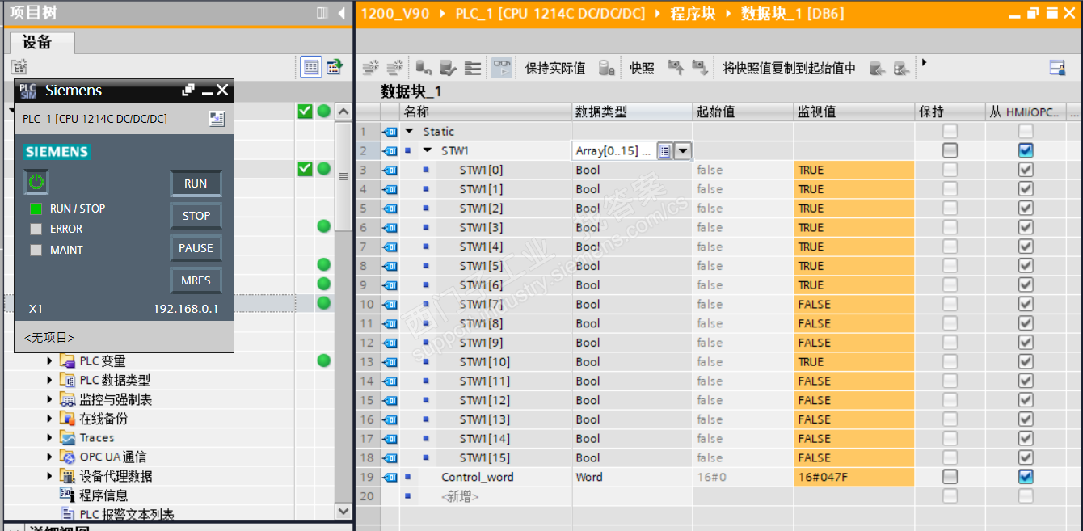1083x531 pixels.
Task: Click second icon right of 将快照值复制到起始值中
Action: coord(901,68)
